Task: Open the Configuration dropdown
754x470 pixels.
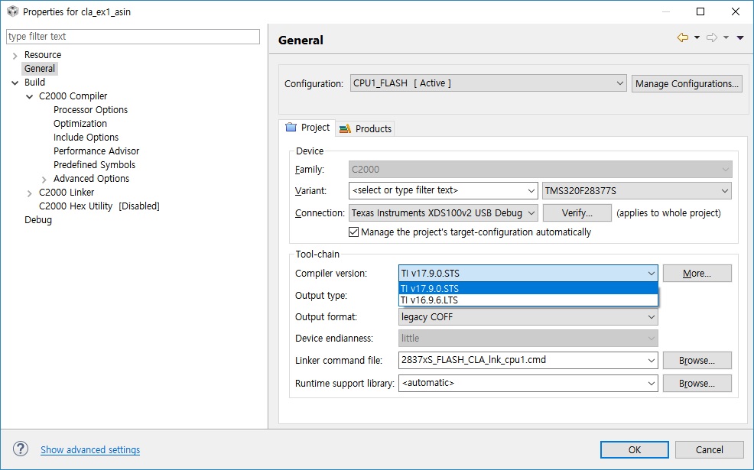Action: [489, 83]
